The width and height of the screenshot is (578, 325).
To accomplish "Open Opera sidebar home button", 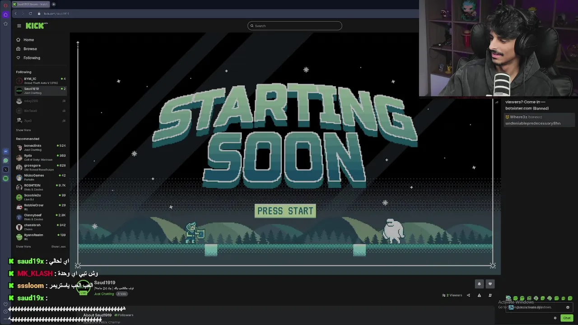I will click(x=5, y=14).
